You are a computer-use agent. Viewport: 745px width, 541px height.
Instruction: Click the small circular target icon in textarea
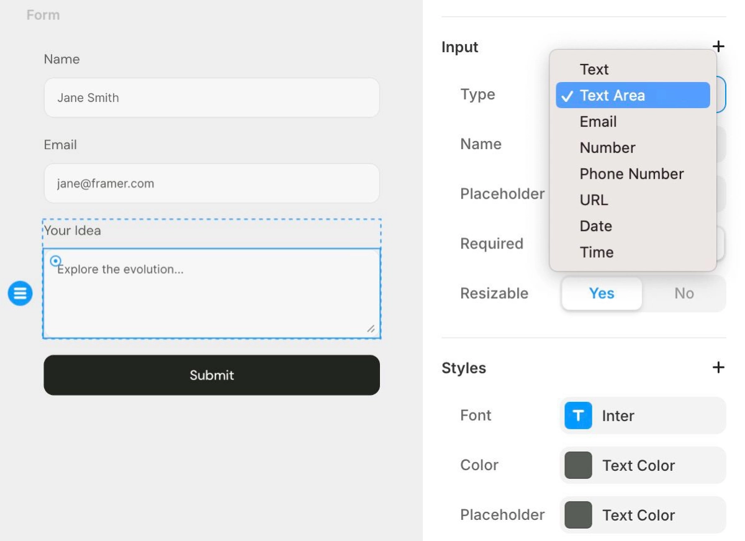click(x=55, y=261)
